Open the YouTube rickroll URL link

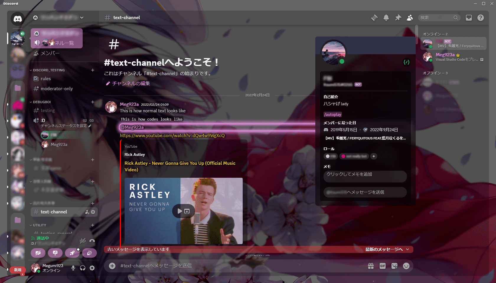click(x=172, y=136)
